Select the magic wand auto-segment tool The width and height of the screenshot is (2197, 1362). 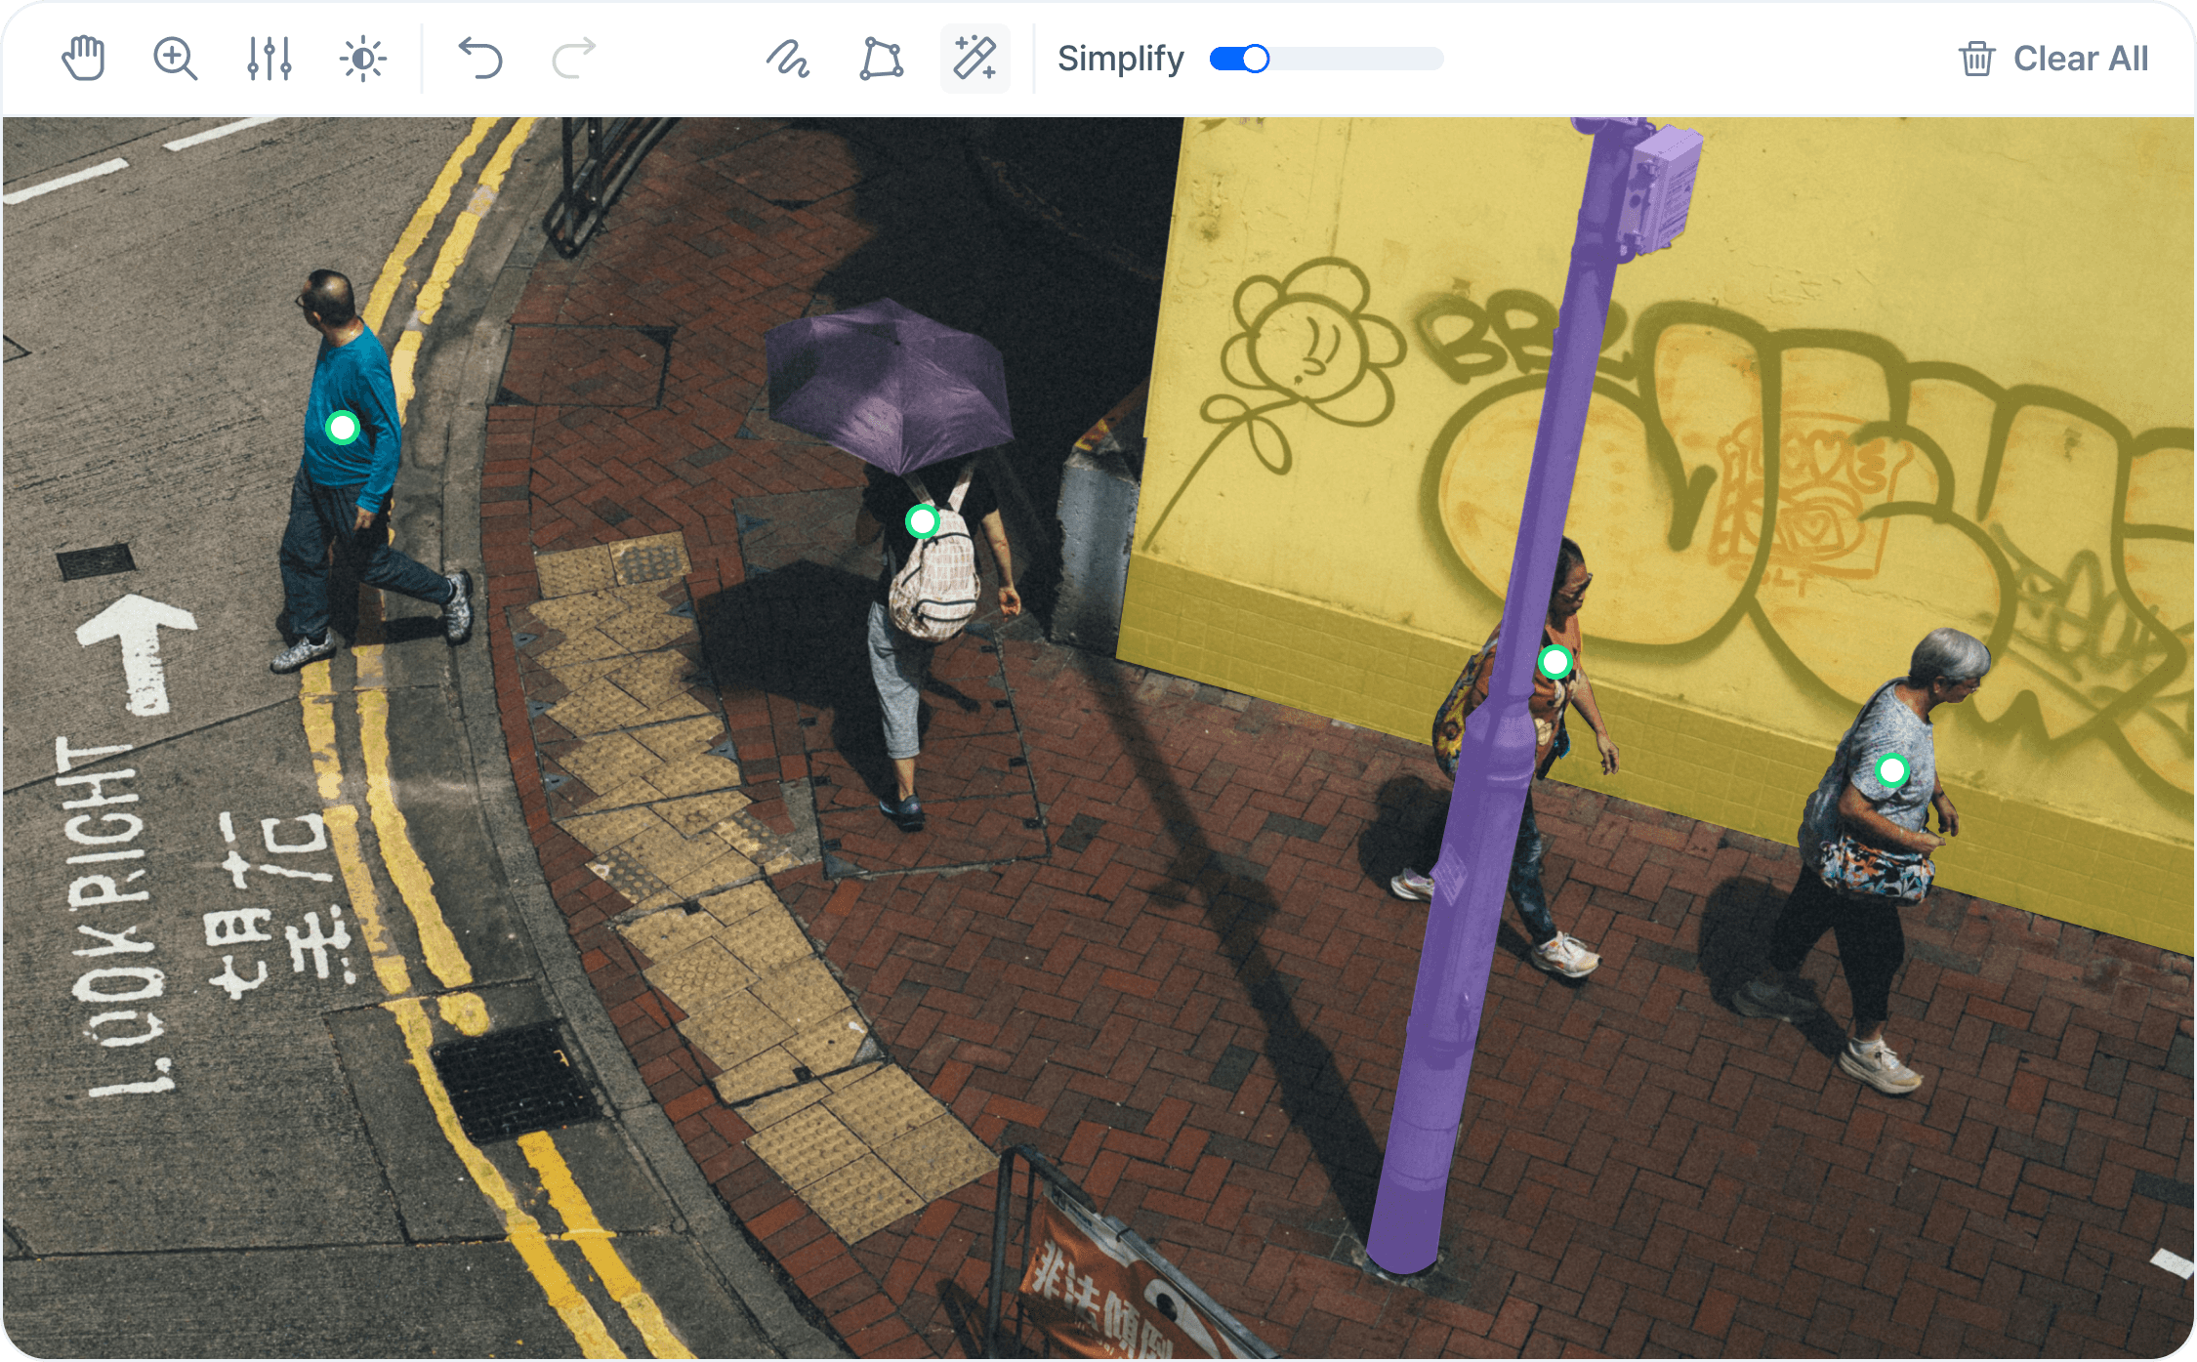pyautogui.click(x=974, y=59)
